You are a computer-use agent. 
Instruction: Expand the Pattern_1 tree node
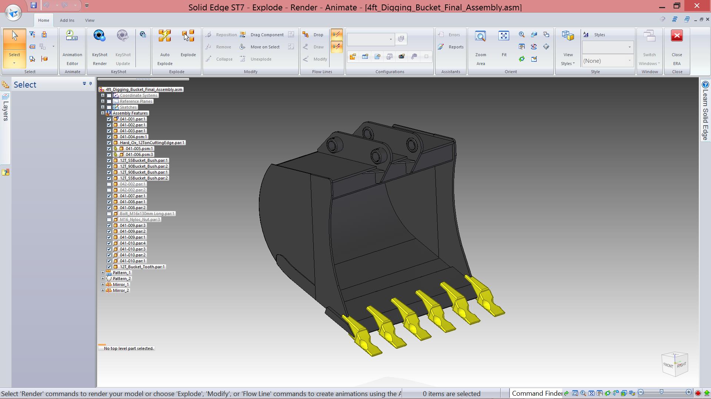(103, 273)
